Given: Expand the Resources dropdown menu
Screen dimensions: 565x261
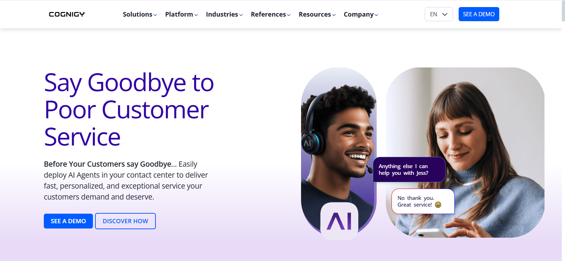Looking at the screenshot, I should coord(317,14).
